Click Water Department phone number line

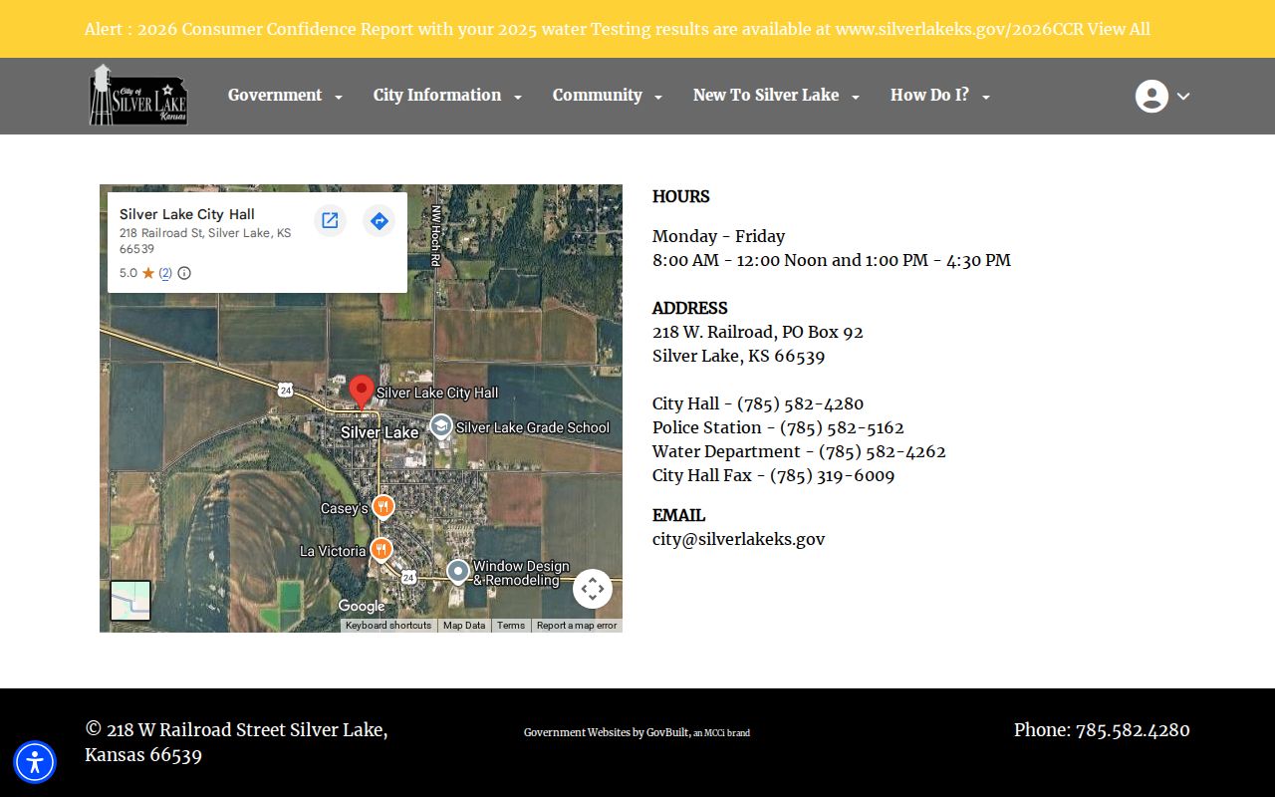800,451
